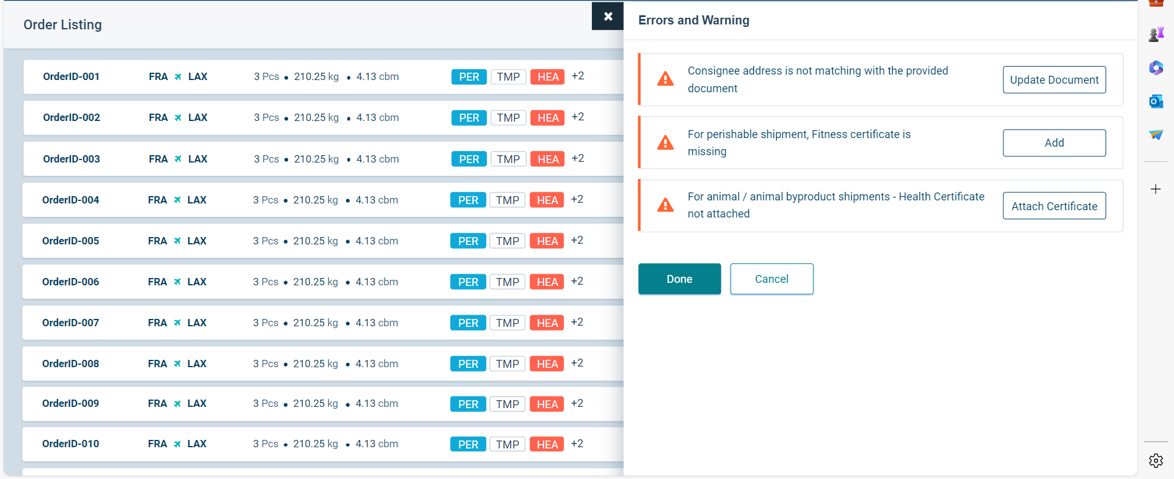The image size is (1174, 479).
Task: Expand +2 more tags on OrderID-006
Action: (577, 282)
